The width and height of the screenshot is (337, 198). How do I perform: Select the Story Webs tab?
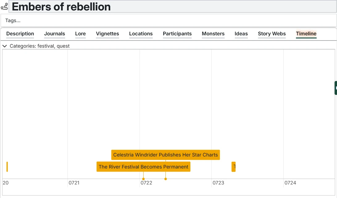272,34
